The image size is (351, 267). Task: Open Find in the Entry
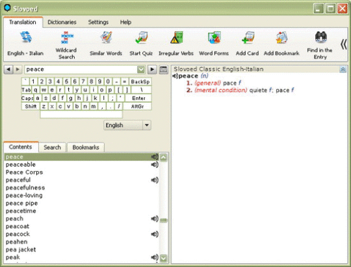[320, 45]
